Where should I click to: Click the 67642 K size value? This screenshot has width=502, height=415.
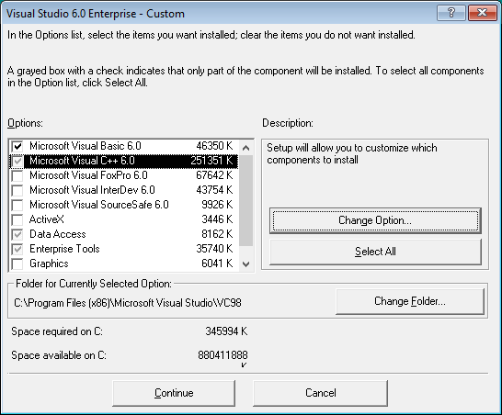point(214,175)
